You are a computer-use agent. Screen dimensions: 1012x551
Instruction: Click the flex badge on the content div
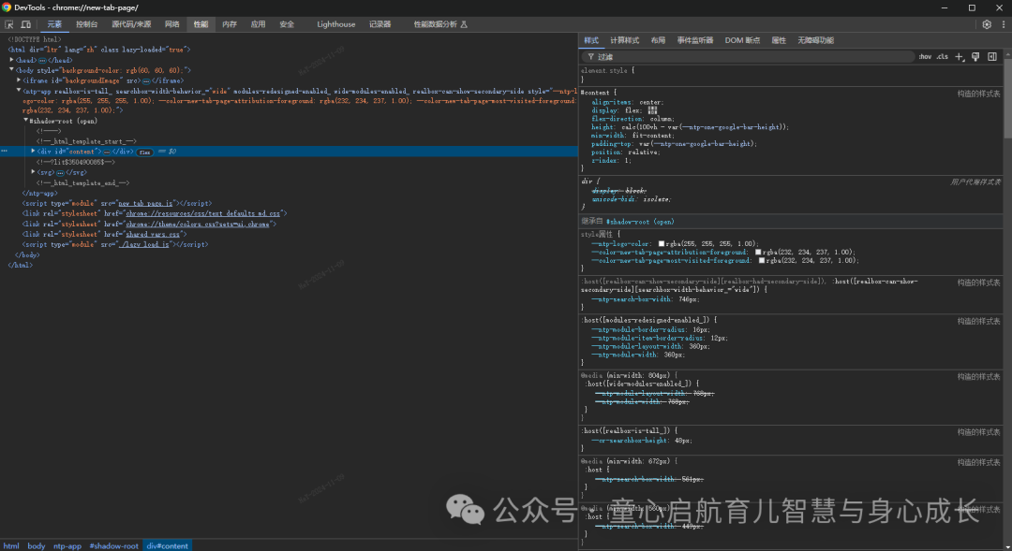[x=144, y=152]
